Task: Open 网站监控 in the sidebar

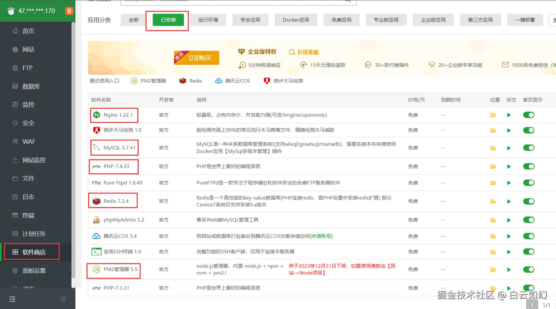Action: [x=34, y=160]
